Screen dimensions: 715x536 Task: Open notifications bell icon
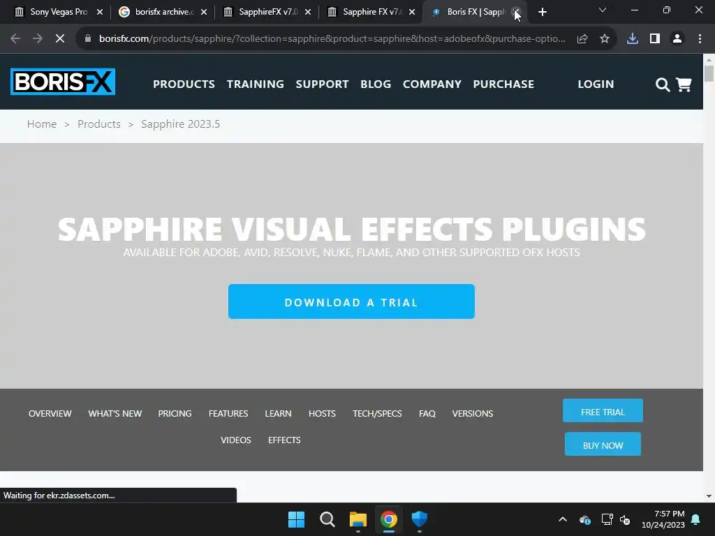point(696,519)
